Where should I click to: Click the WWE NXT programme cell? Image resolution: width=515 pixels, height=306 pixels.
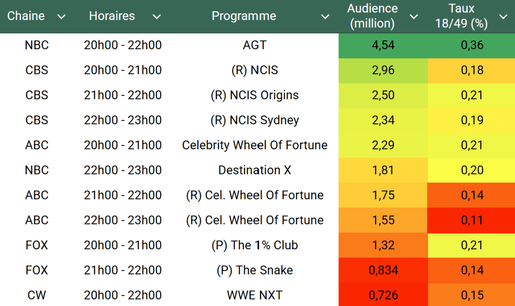[x=254, y=295]
